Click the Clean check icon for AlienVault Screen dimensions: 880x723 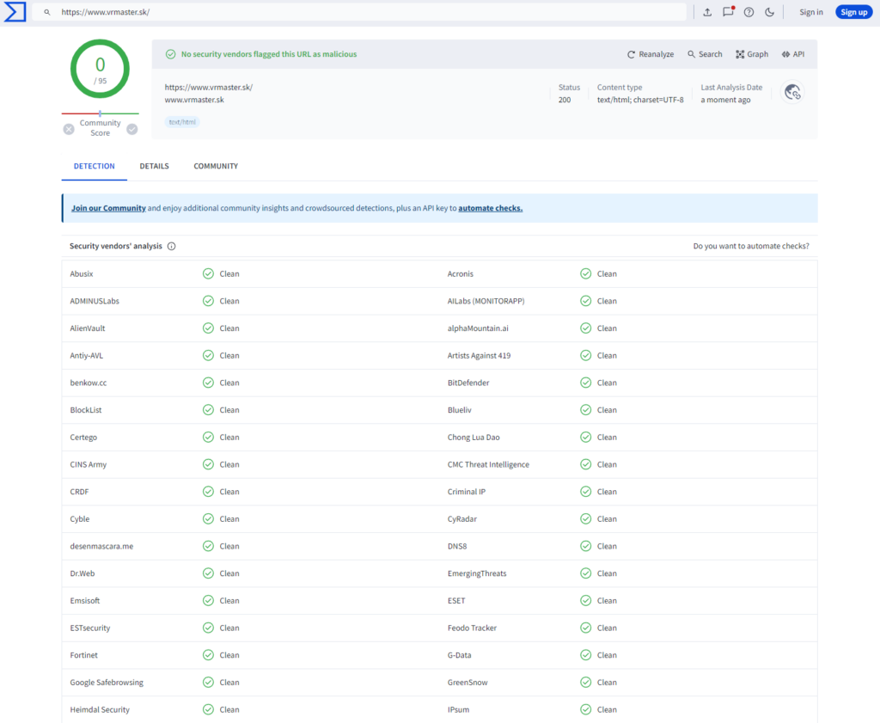pos(208,328)
